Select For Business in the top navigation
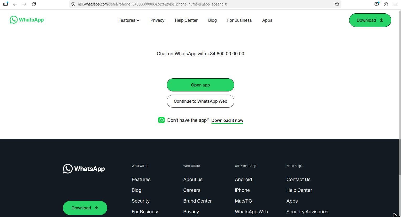Image resolution: width=401 pixels, height=217 pixels. click(240, 20)
